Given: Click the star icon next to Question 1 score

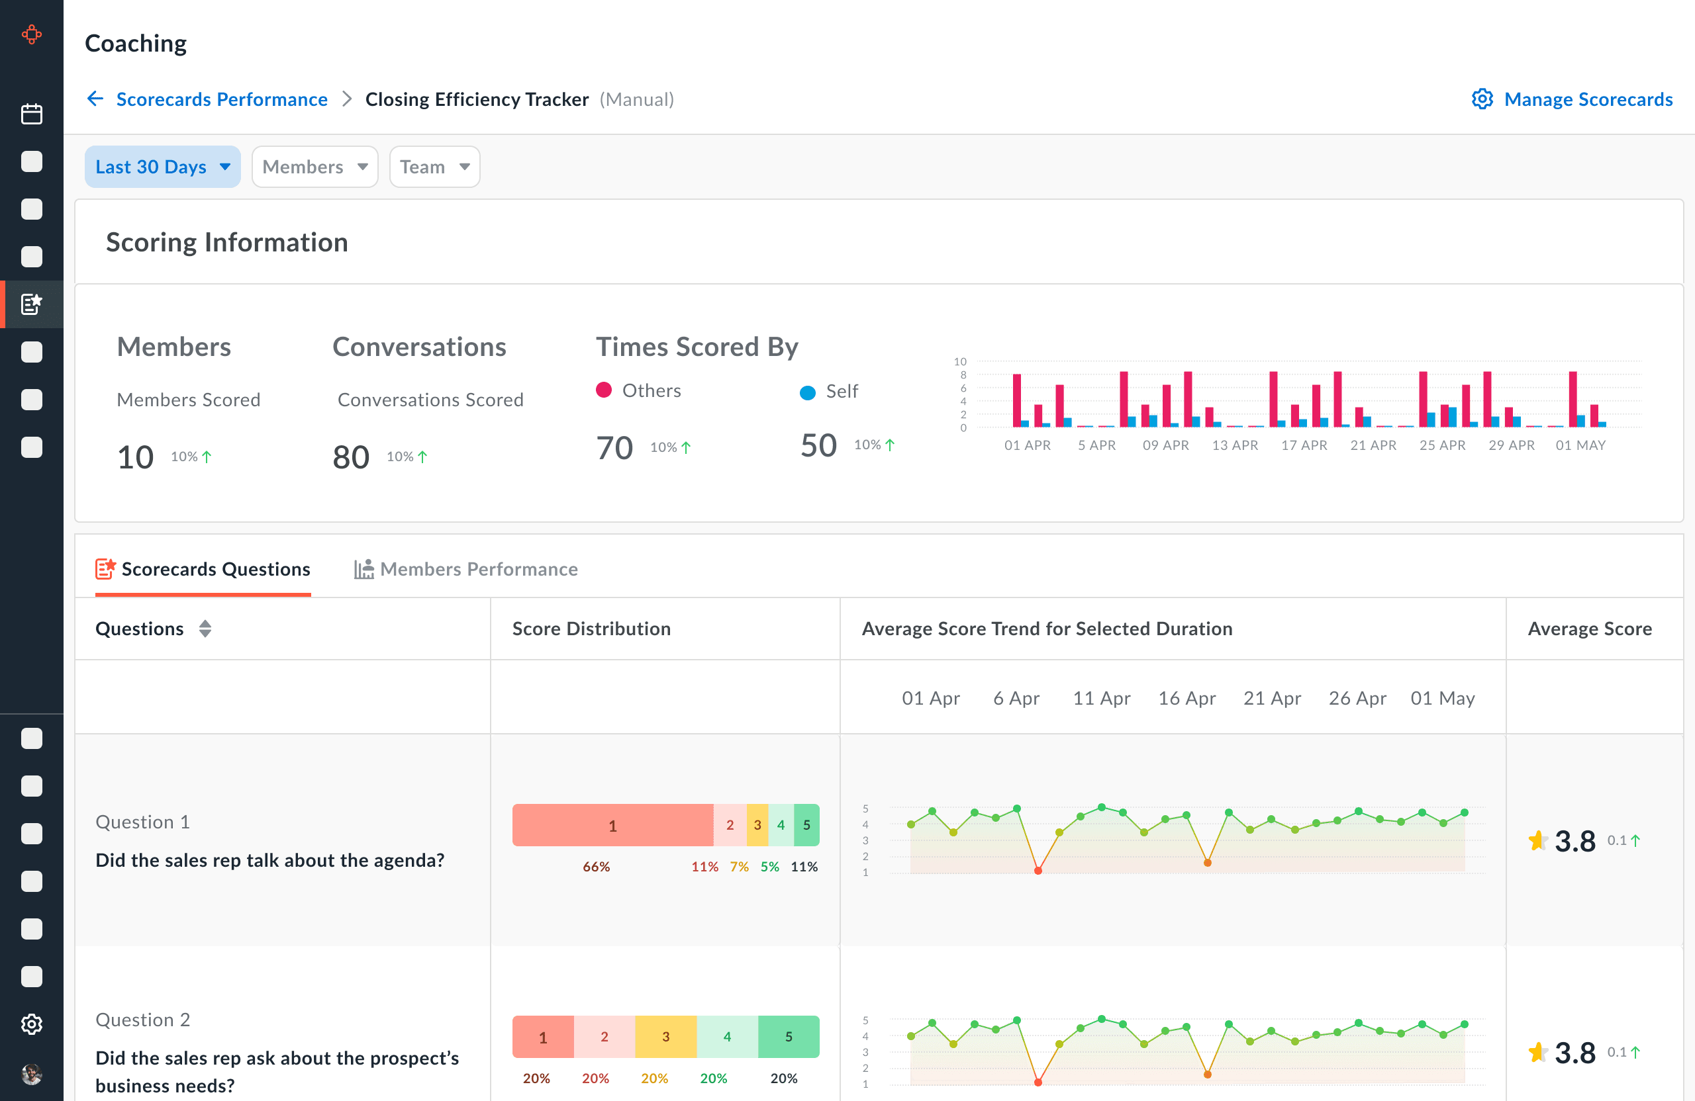Looking at the screenshot, I should (x=1537, y=840).
